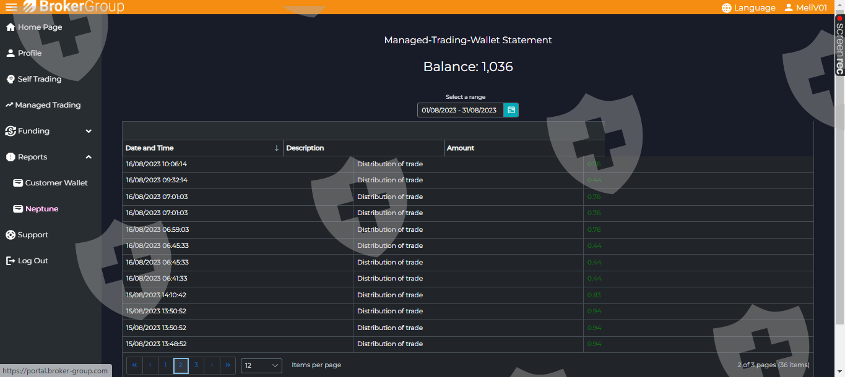Sort by Description column header
Screen dimensions: 845x377
[x=363, y=148]
